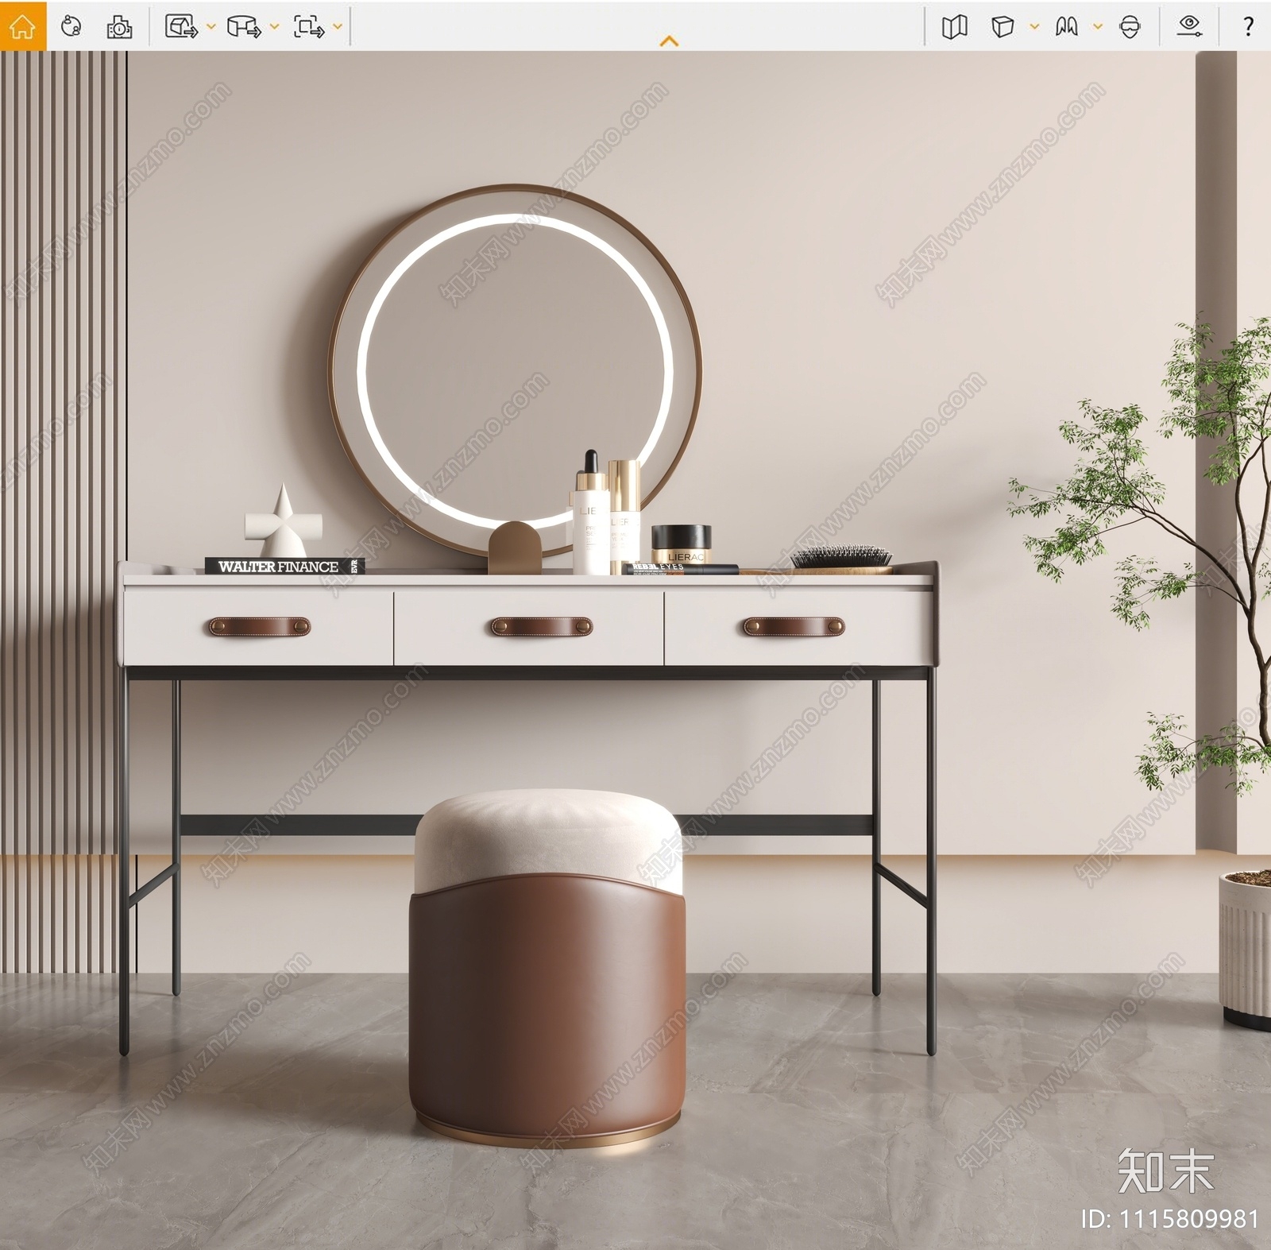Open the folded map icon
This screenshot has height=1250, width=1271.
(955, 27)
